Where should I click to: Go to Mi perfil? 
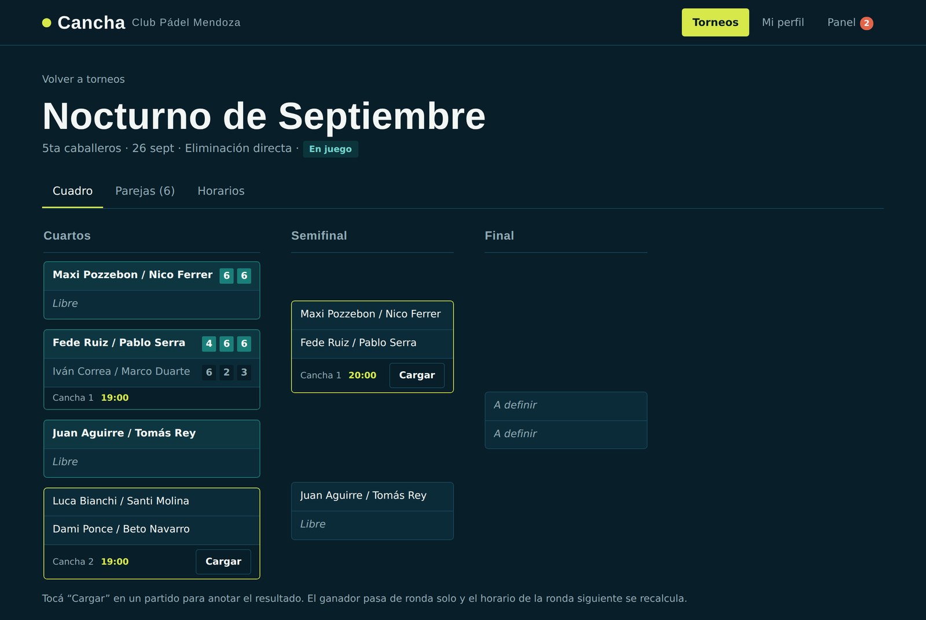(783, 23)
